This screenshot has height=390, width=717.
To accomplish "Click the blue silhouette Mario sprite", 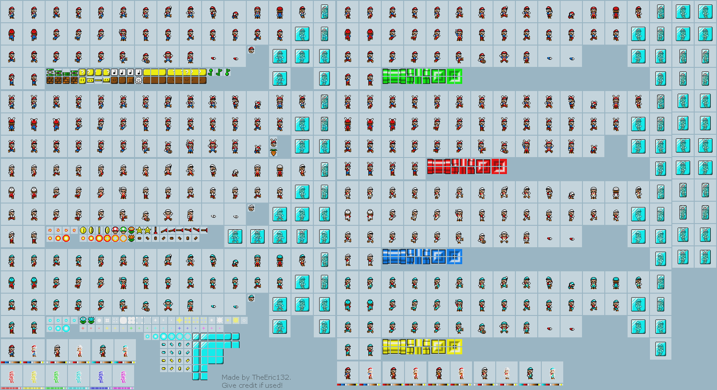I will click(x=101, y=377).
